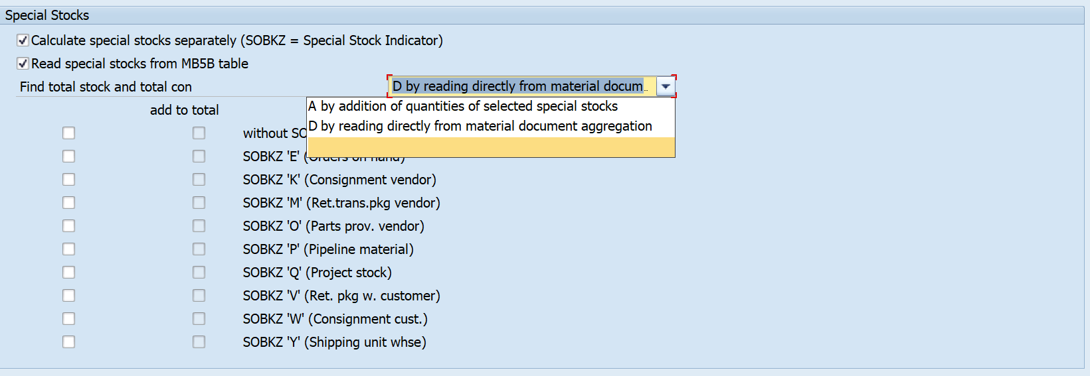Tick first checkbox for SOBKZ 'Y' Shipping unit
Viewport: 1090px width, 376px height.
[x=68, y=342]
